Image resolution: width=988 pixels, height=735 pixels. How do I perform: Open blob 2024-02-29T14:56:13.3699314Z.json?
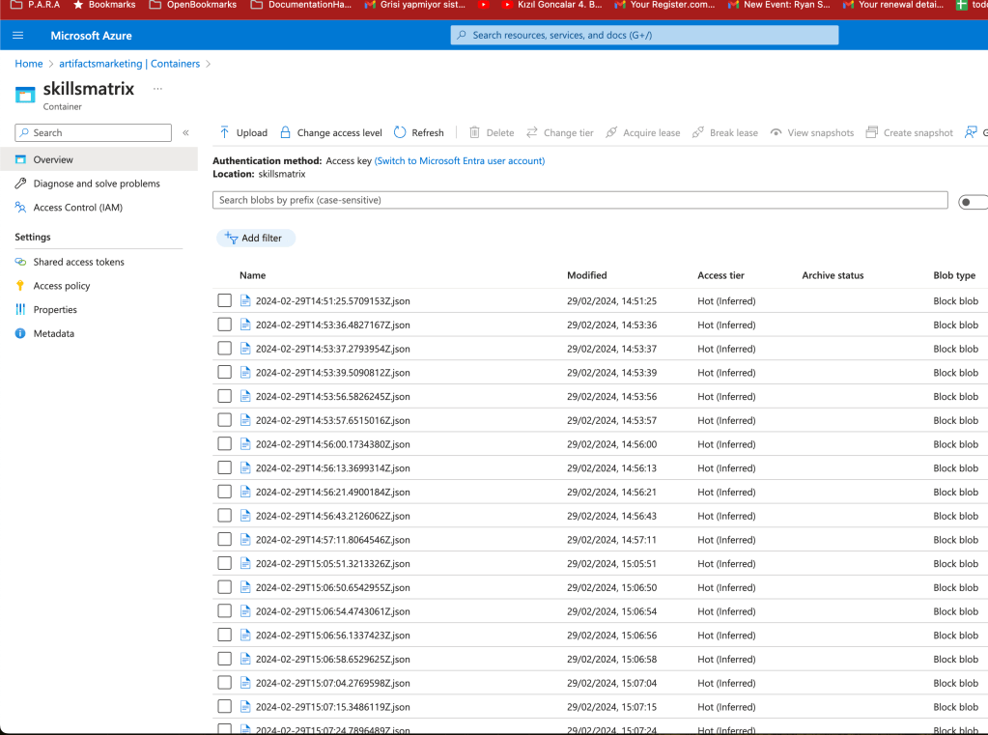click(x=332, y=468)
